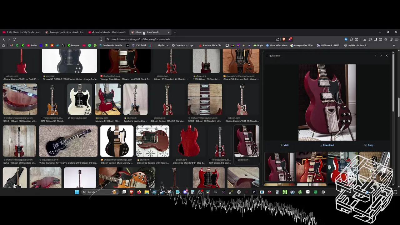Image resolution: width=400 pixels, height=225 pixels.
Task: Select the Gibson Custom Shop Murphy thumbnail
Action: (117, 141)
